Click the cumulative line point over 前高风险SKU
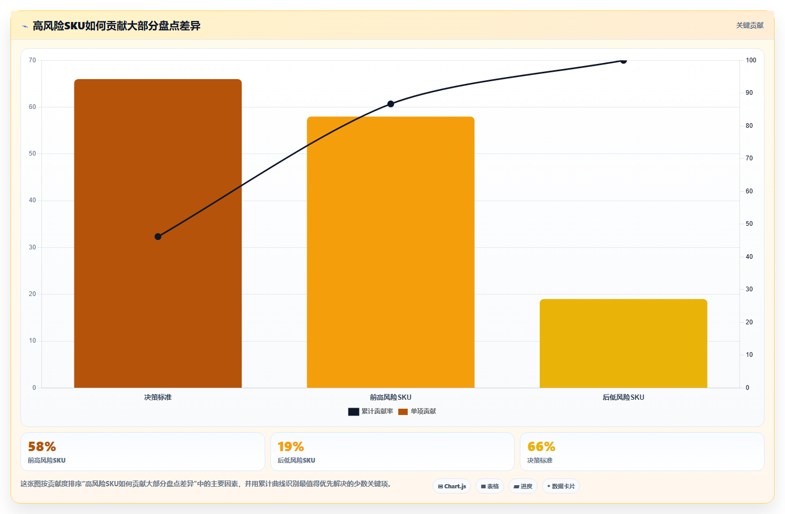 point(390,104)
